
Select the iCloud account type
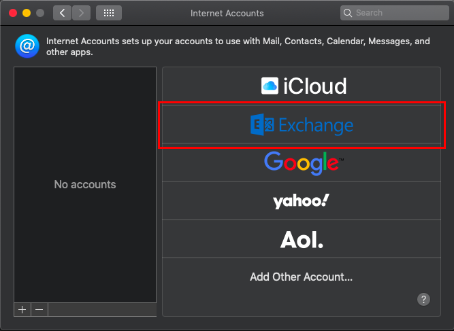(303, 86)
